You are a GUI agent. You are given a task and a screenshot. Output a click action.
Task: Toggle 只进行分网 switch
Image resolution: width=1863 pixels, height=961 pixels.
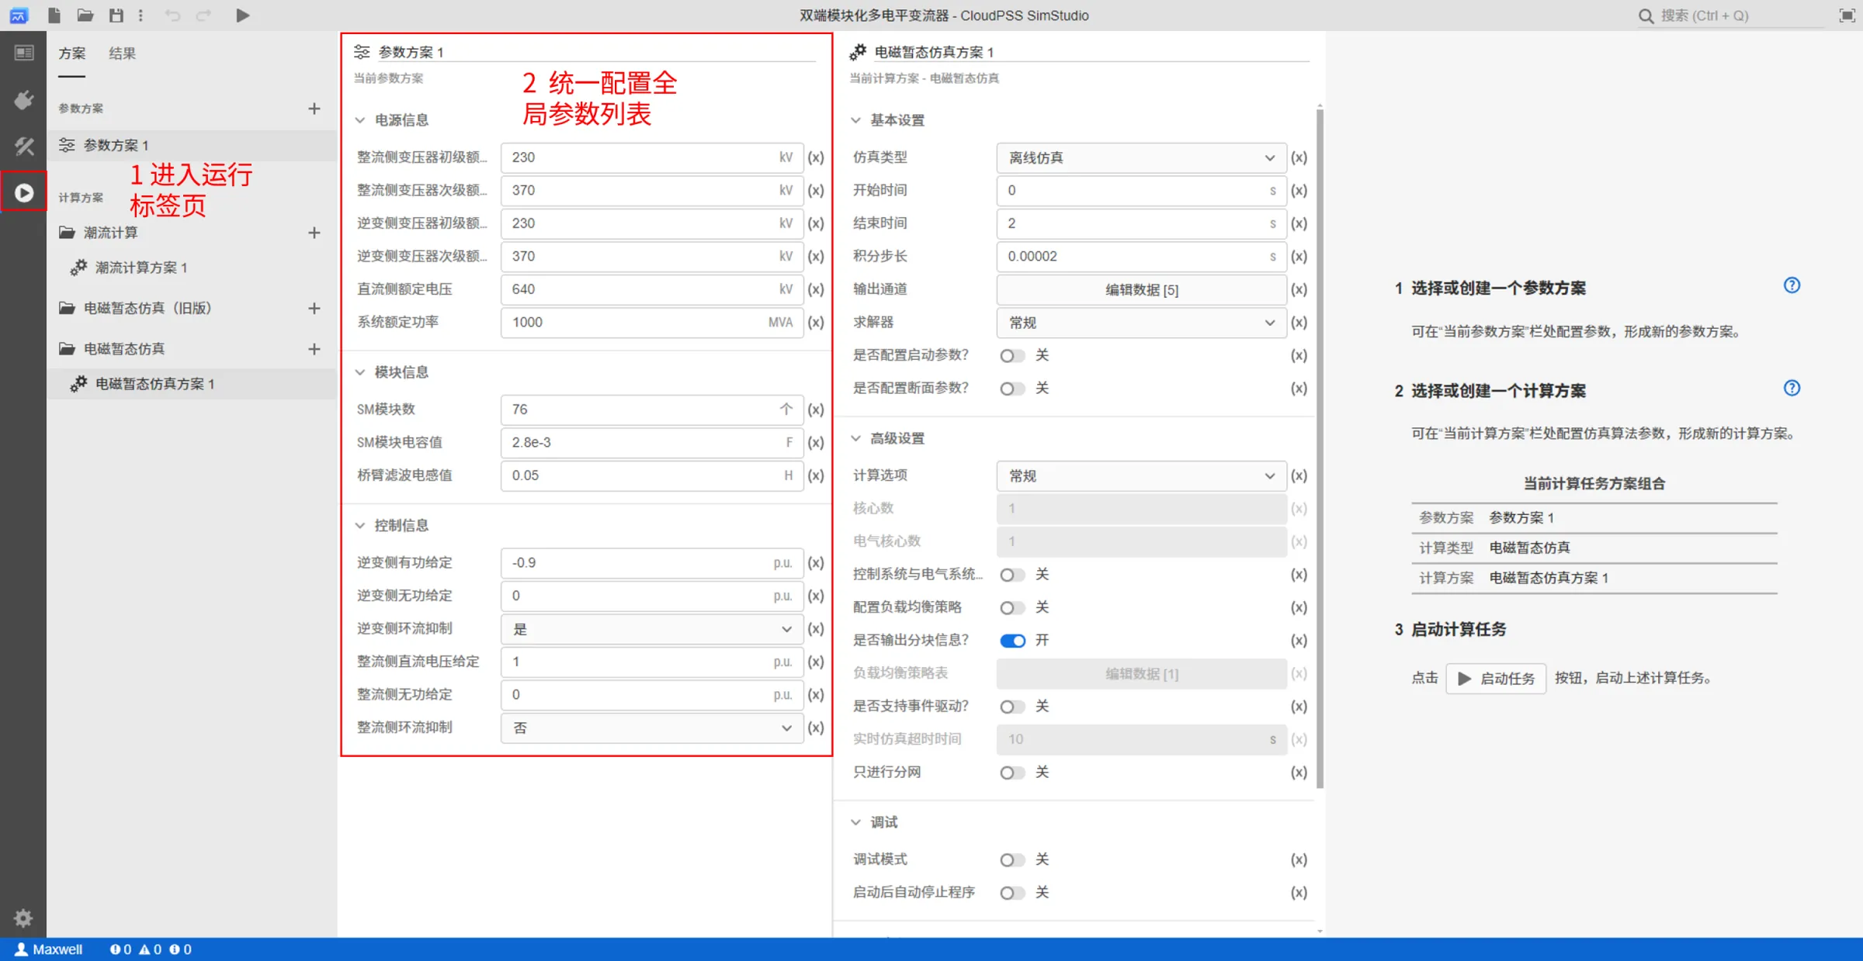[x=1012, y=773]
